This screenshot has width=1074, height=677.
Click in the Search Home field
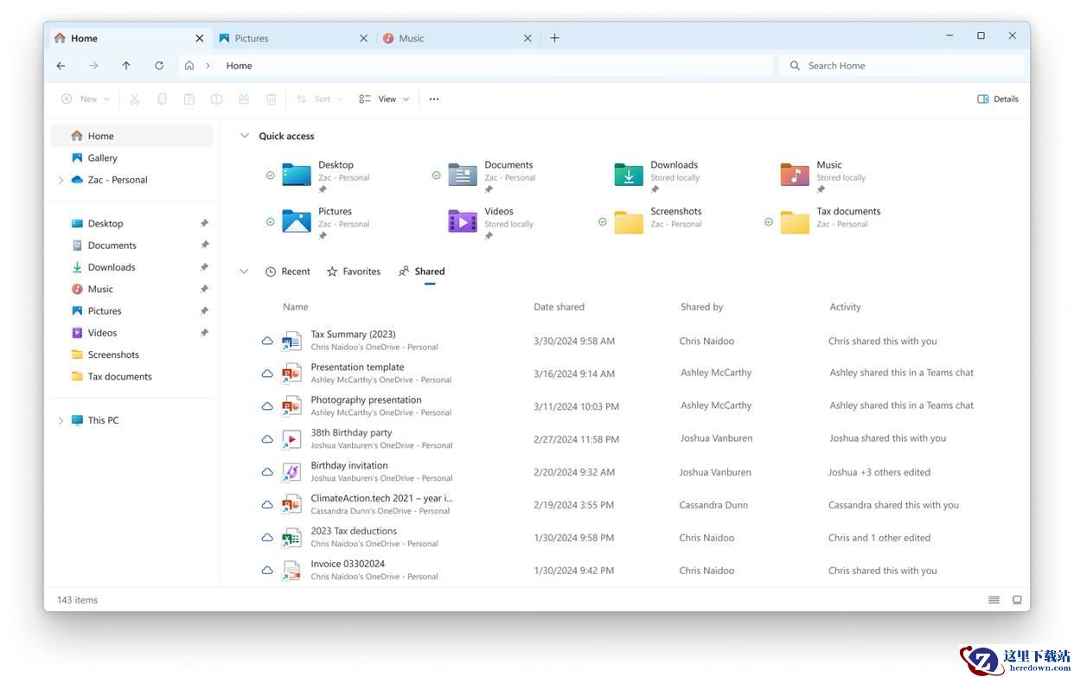pyautogui.click(x=902, y=65)
